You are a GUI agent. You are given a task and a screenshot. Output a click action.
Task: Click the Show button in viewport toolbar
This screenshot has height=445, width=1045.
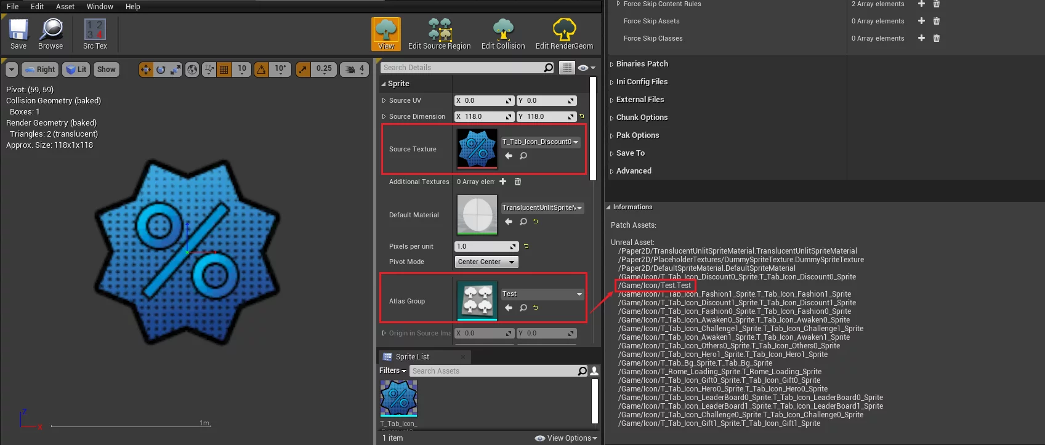point(106,70)
